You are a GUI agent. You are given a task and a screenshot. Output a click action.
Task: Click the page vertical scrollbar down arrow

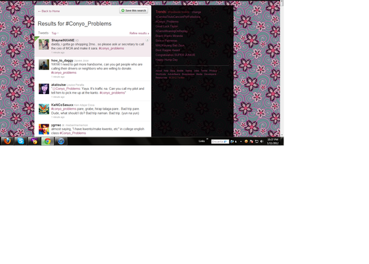(x=282, y=135)
